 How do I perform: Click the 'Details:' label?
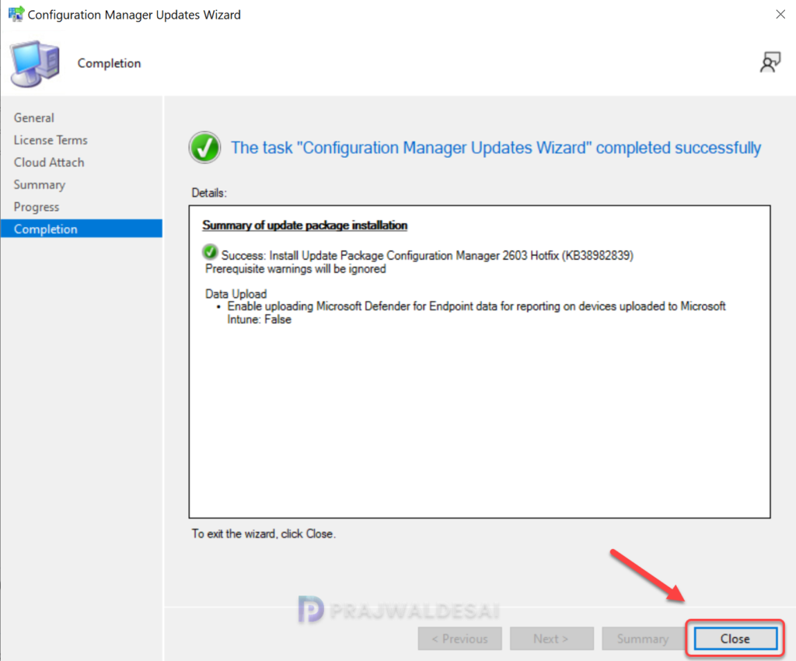208,193
